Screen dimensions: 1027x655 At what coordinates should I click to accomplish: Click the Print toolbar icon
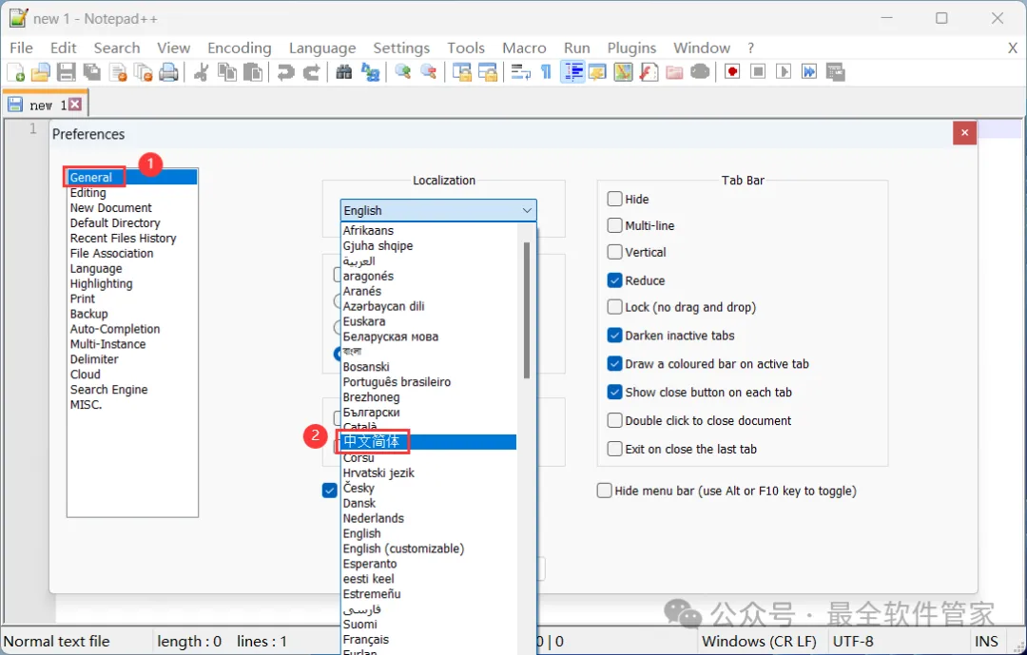169,71
